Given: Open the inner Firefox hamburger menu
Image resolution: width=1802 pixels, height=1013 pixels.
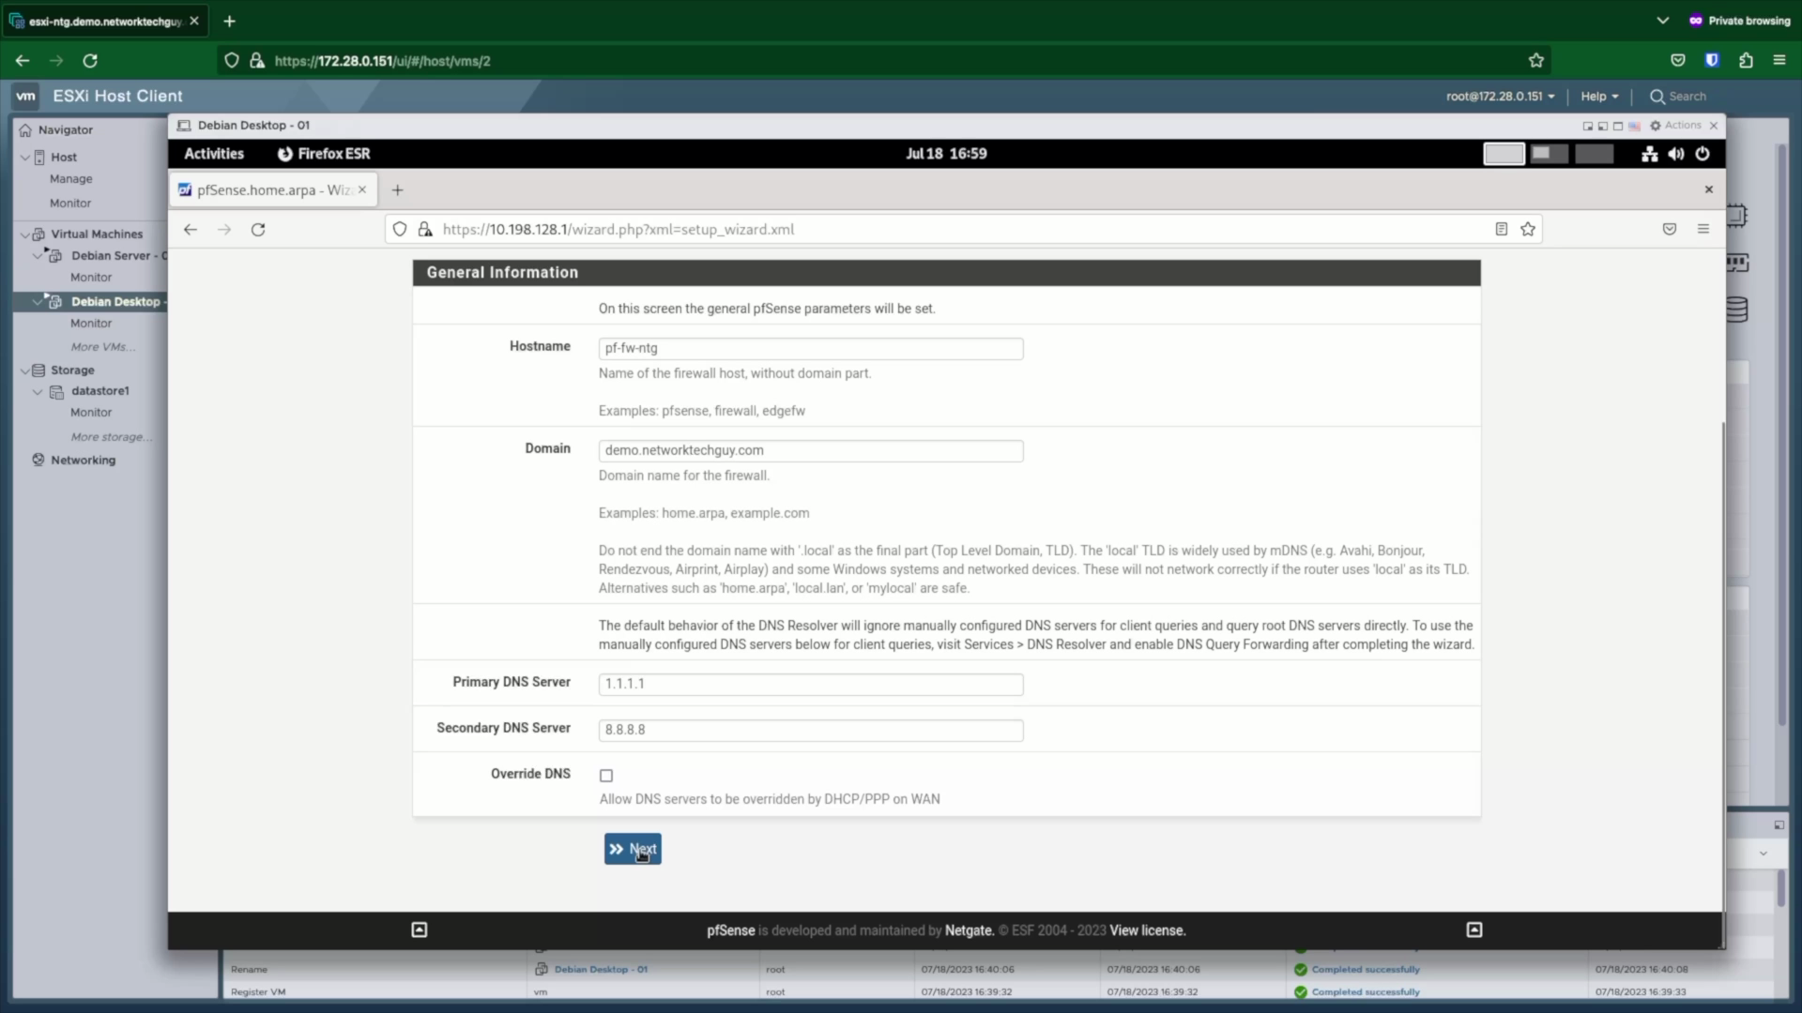Looking at the screenshot, I should [x=1703, y=229].
